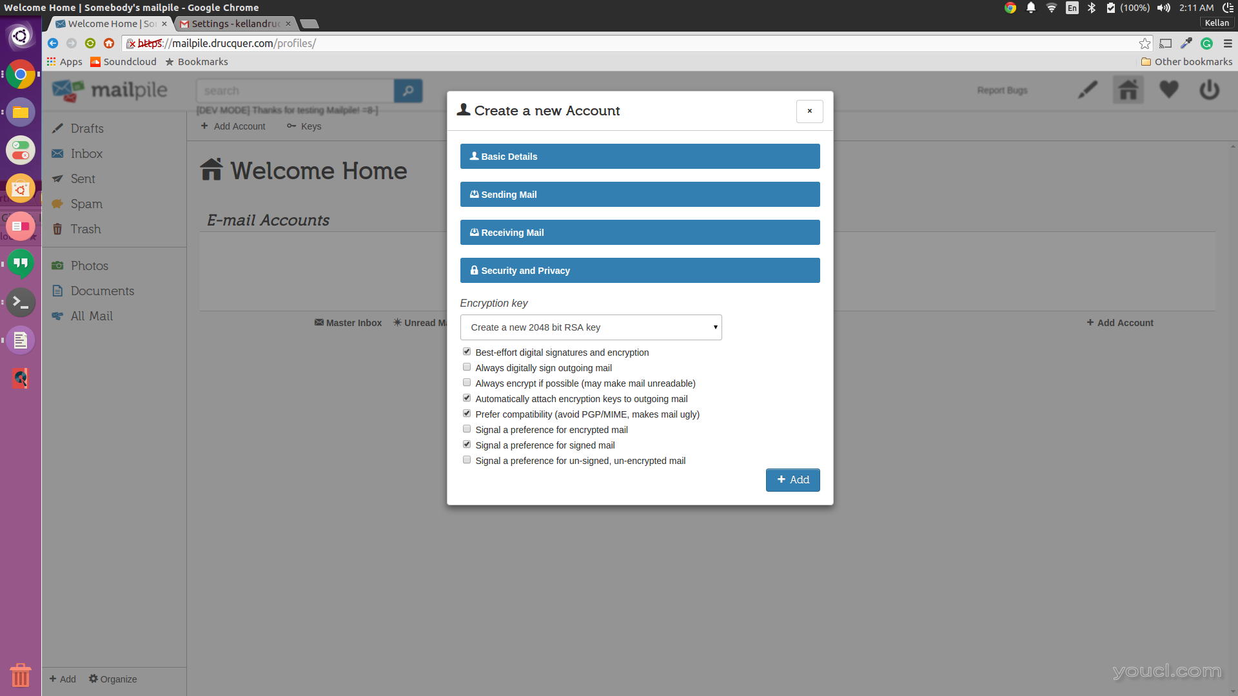Screen dimensions: 1238x696
Task: Click the Keys link in toolbar
Action: coord(310,126)
